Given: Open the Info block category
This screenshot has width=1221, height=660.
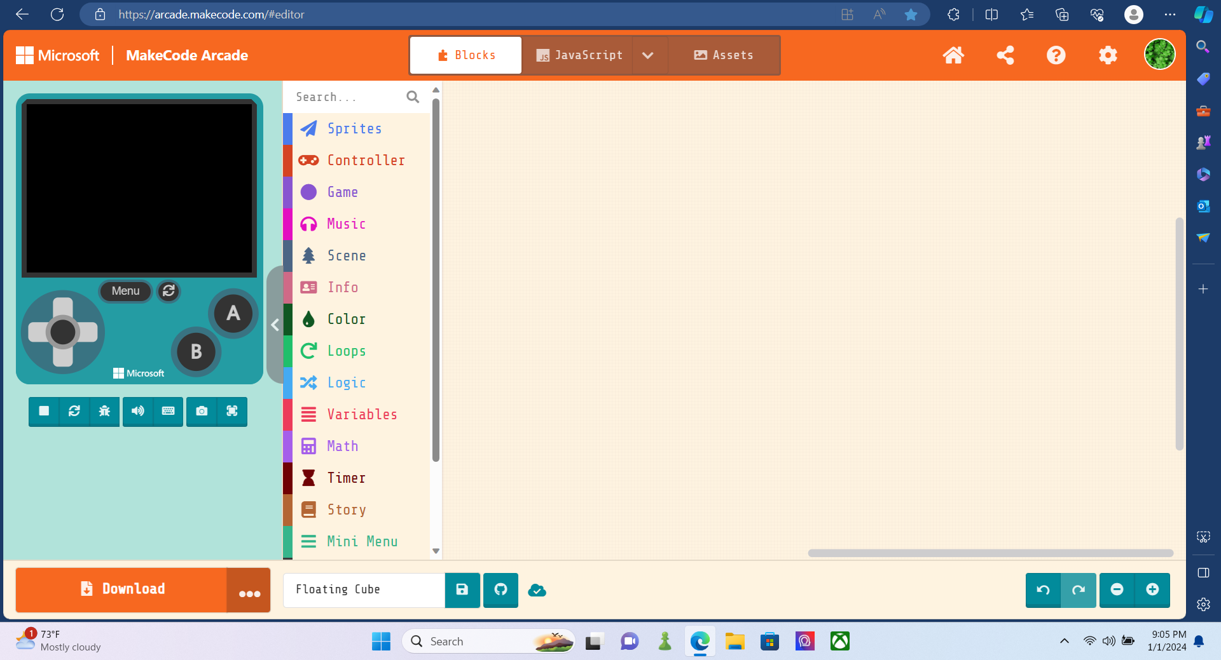Looking at the screenshot, I should [356, 288].
